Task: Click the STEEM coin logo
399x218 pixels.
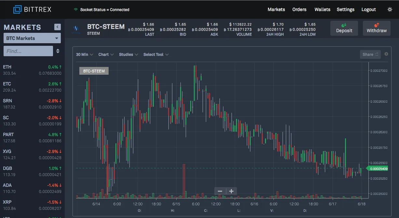Action: point(76,29)
